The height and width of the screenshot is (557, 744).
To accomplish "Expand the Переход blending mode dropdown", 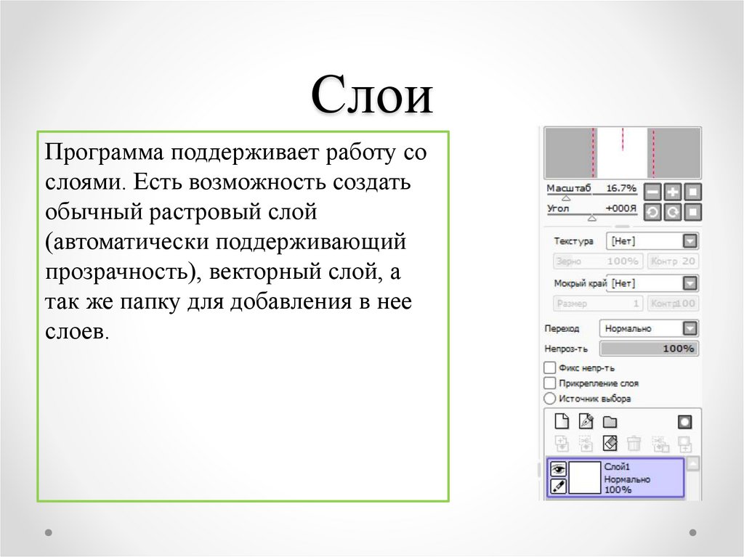I will (x=690, y=328).
